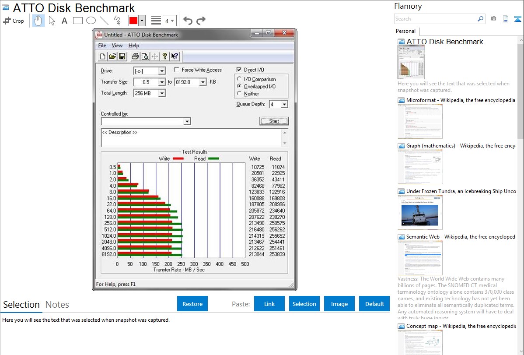Screen dimensions: 524x355
Task: Click the Print Preview icon in ATTO toolbar
Action: [145, 56]
